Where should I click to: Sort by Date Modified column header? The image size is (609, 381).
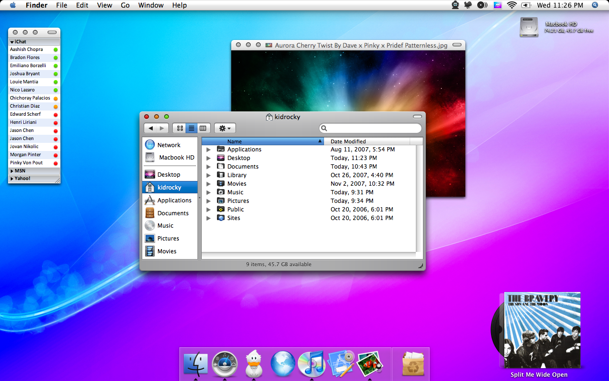pos(367,141)
